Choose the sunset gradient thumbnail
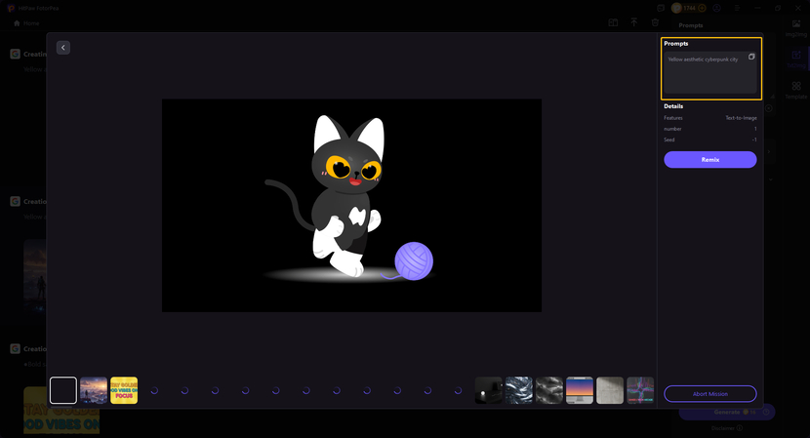The height and width of the screenshot is (438, 810). 580,390
